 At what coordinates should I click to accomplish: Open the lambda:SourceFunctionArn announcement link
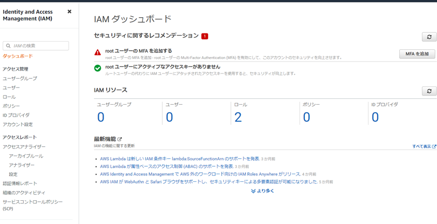pos(180,159)
